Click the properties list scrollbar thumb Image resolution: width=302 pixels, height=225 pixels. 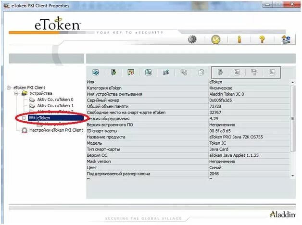pyautogui.click(x=293, y=118)
